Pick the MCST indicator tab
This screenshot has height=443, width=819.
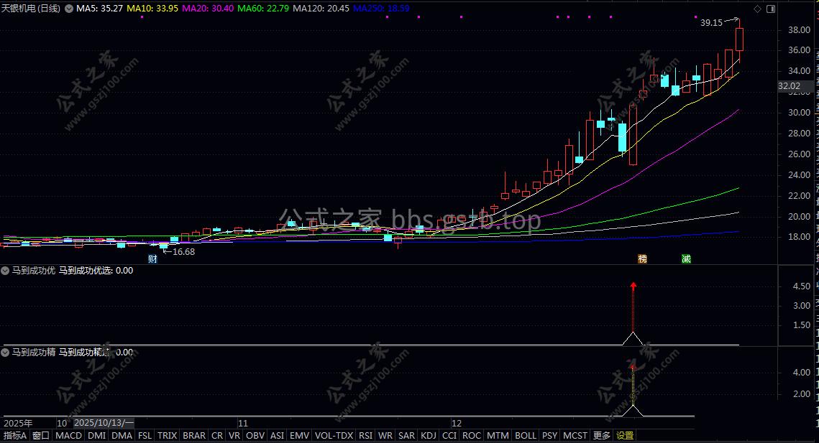click(575, 436)
